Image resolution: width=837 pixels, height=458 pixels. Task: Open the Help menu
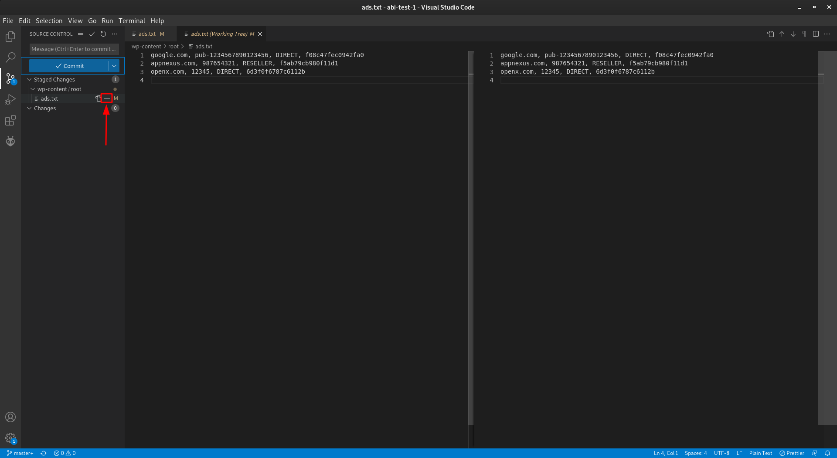[157, 20]
